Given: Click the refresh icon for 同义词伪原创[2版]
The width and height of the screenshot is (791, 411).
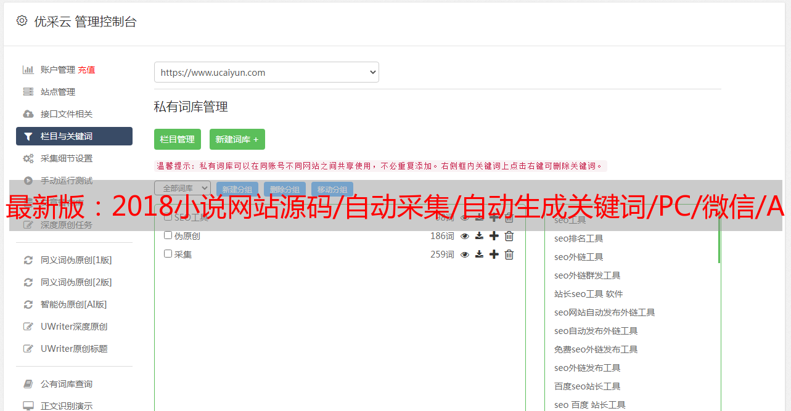Looking at the screenshot, I should pos(28,282).
